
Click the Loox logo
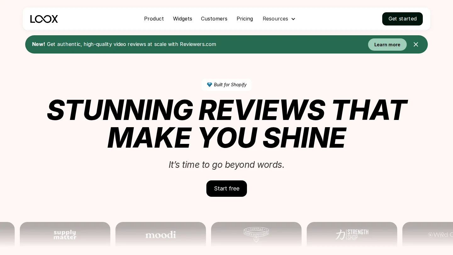(44, 19)
